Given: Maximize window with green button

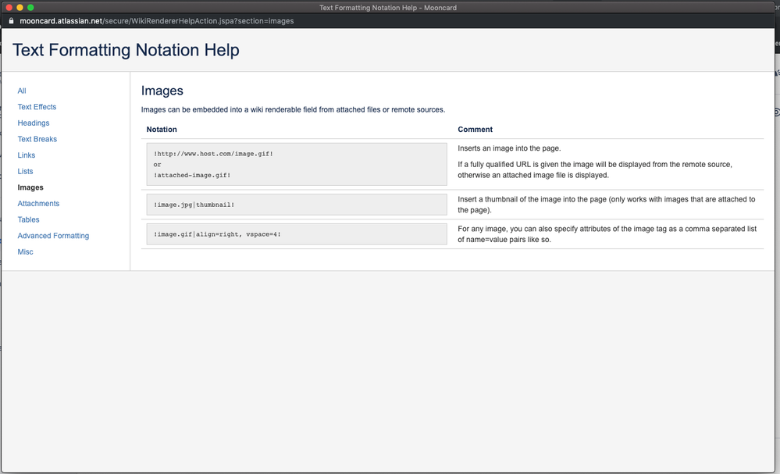Looking at the screenshot, I should click(30, 8).
